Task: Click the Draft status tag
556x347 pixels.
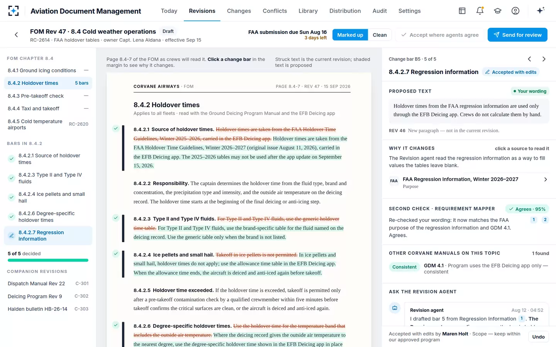Action: coord(168,31)
